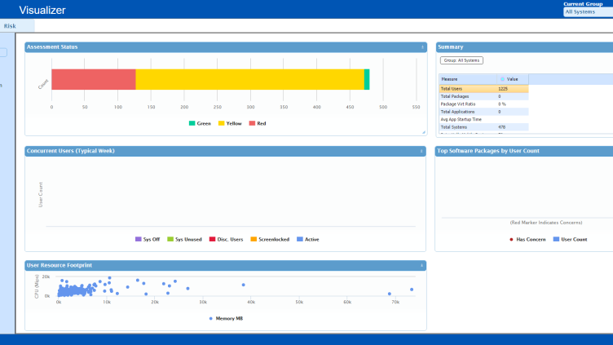Collapse the User Resource Footprint panel arrow

(421, 265)
